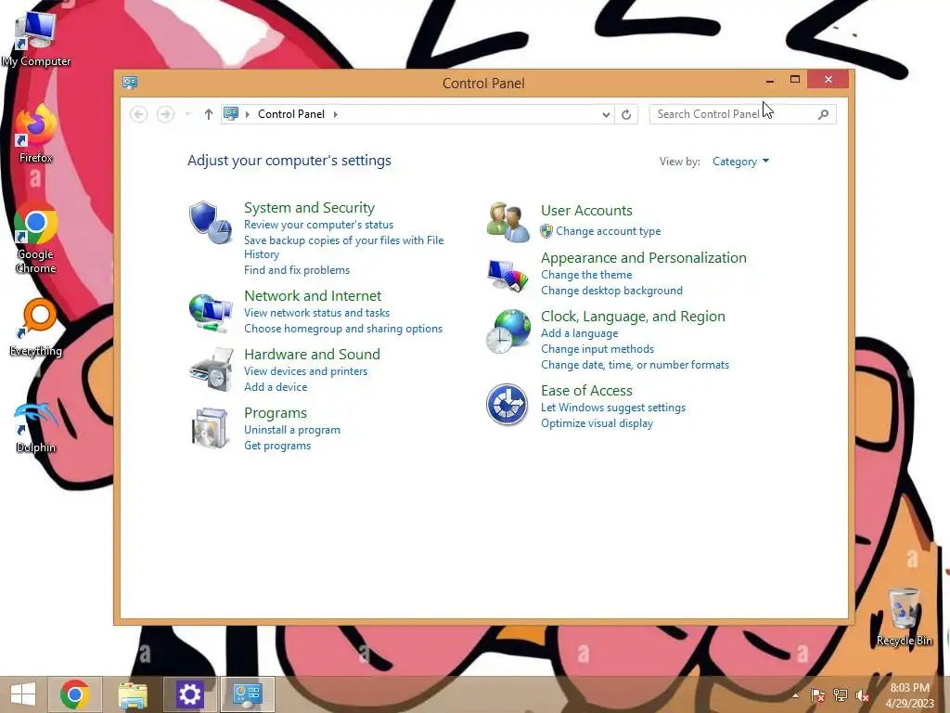Screen dimensions: 950x713
Task: Go up one level with up arrow
Action: tap(209, 114)
